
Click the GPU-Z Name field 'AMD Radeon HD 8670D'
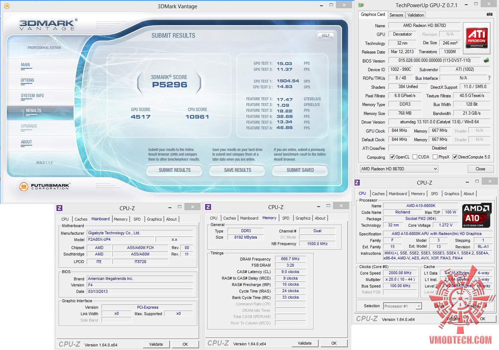pos(424,26)
